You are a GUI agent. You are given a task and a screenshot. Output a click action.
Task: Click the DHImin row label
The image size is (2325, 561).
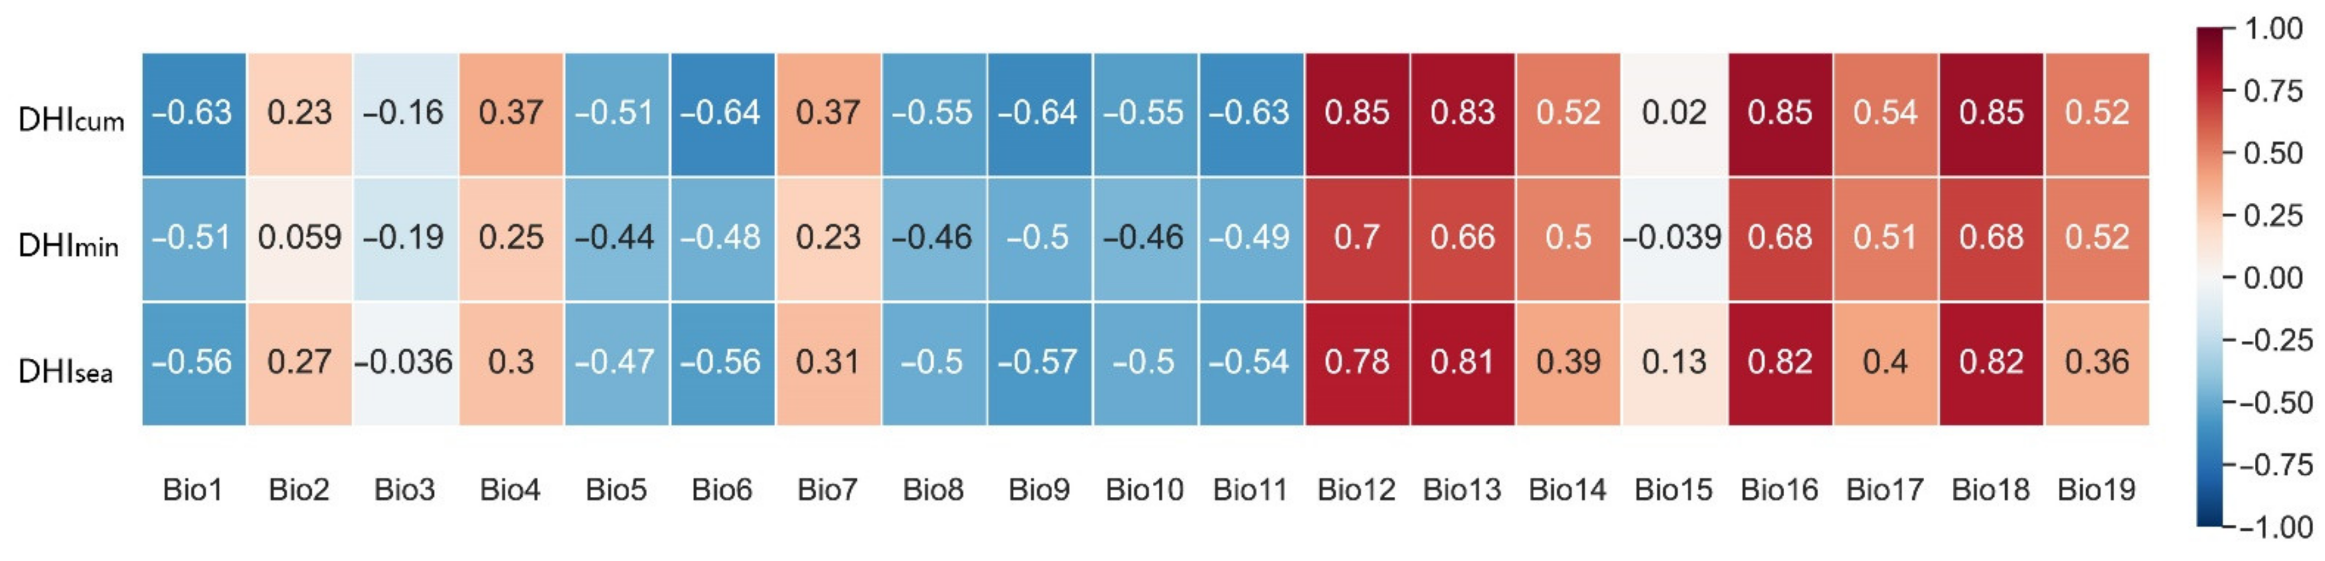pyautogui.click(x=69, y=244)
